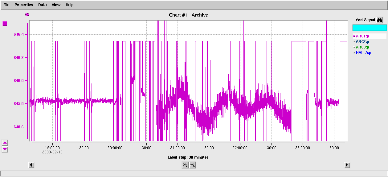Click the 23:00:00 time axis label
Image resolution: width=388 pixels, height=177 pixels.
tap(302, 148)
